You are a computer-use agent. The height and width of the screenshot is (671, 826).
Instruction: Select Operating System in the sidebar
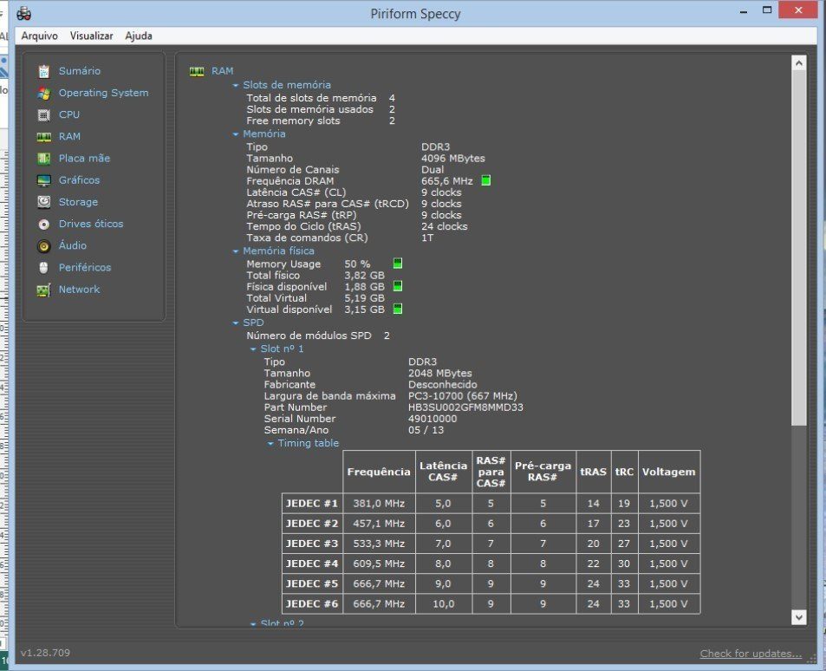click(103, 94)
